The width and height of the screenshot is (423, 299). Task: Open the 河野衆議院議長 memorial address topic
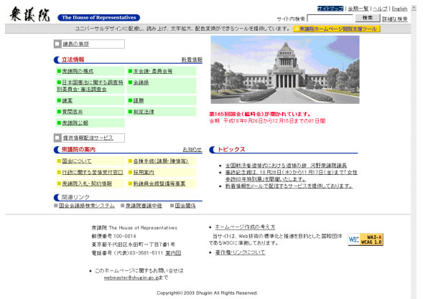coord(287,166)
